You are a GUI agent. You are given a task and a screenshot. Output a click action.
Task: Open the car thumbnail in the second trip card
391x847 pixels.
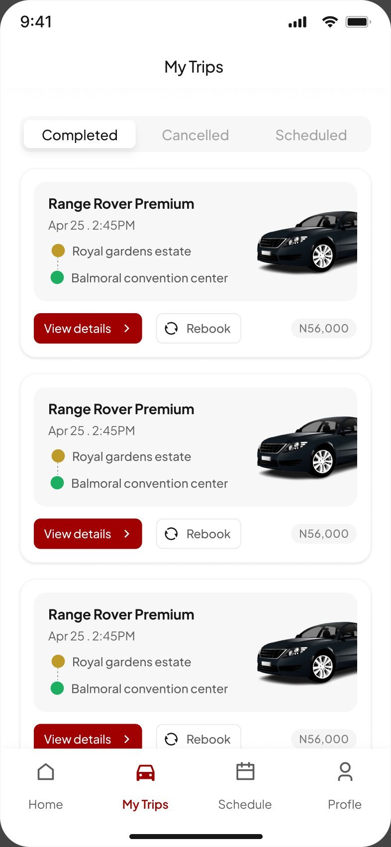coord(307,447)
